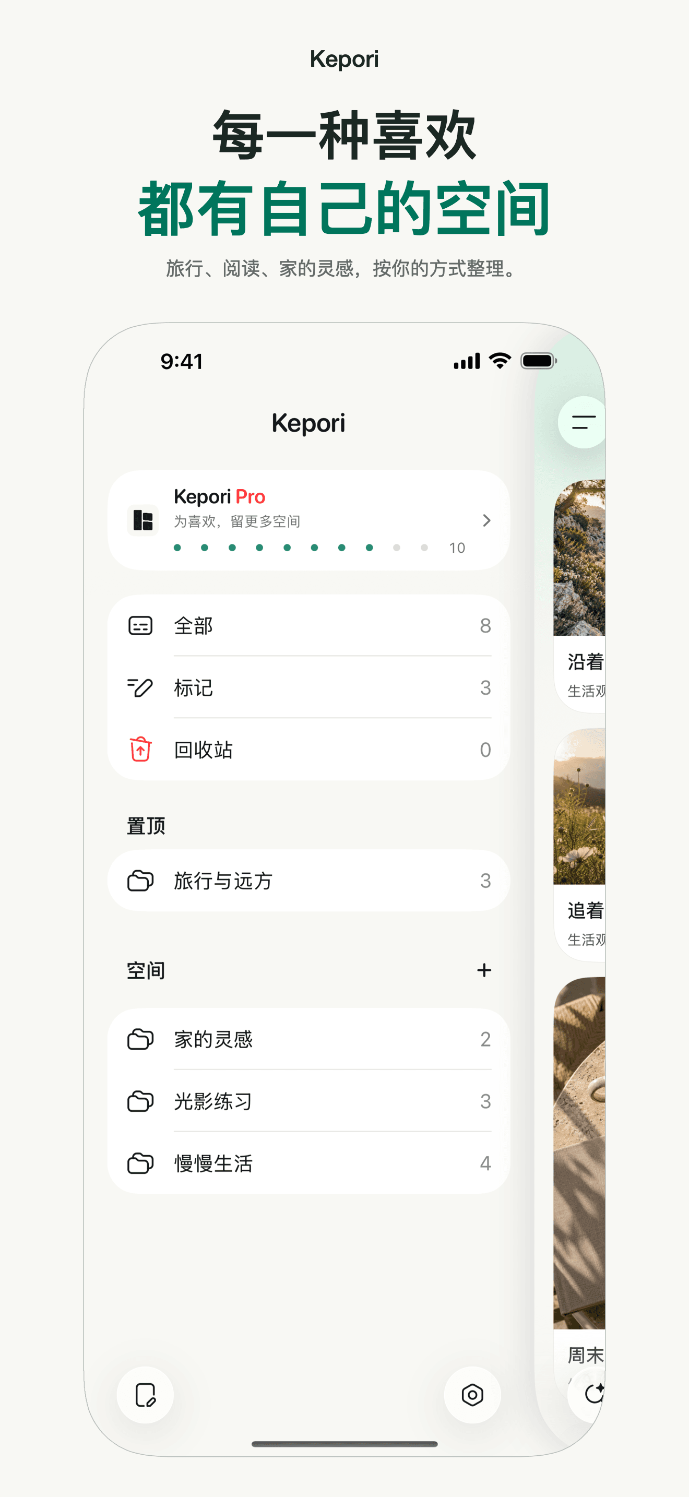Viewport: 689px width, 1497px height.
Task: Click the green 都有自己的空间 headline
Action: [x=344, y=208]
